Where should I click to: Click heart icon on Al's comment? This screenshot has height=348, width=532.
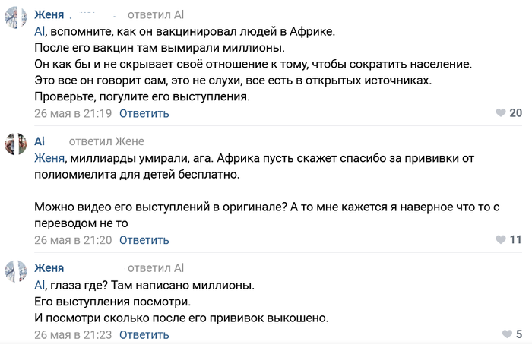click(x=500, y=240)
